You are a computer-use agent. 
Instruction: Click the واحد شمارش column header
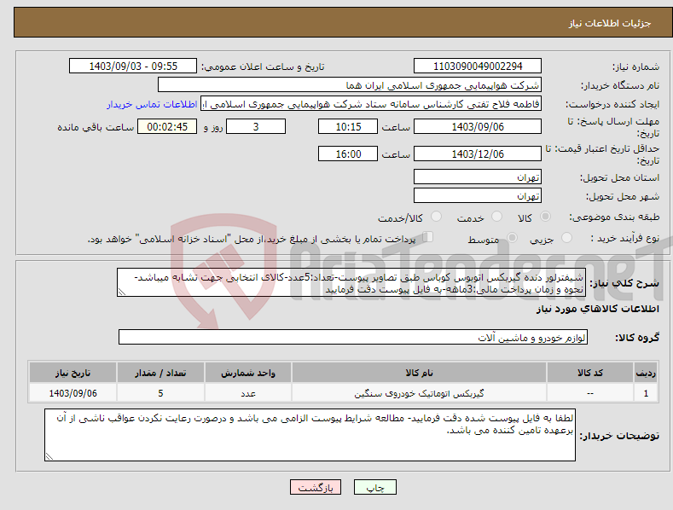click(x=248, y=373)
